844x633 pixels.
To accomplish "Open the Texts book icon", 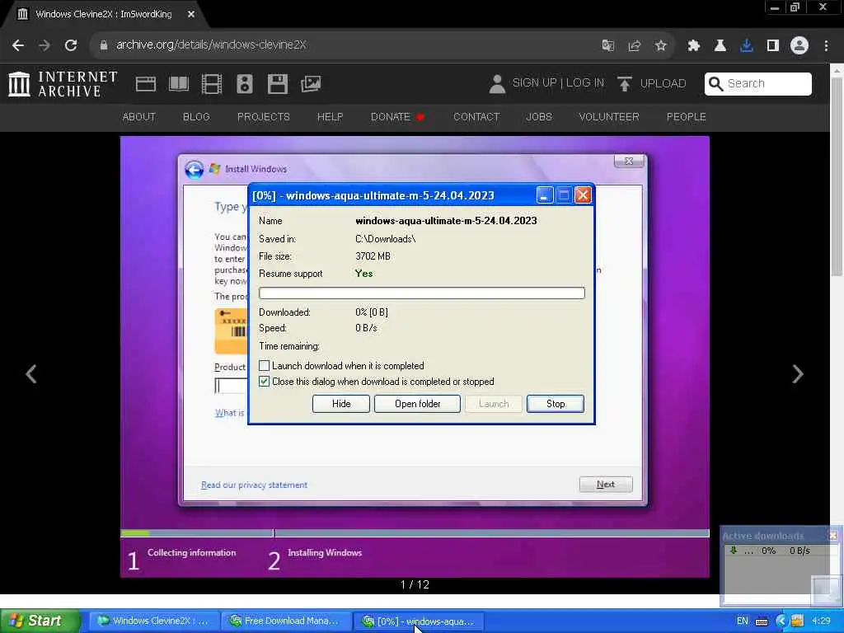I will click(179, 84).
